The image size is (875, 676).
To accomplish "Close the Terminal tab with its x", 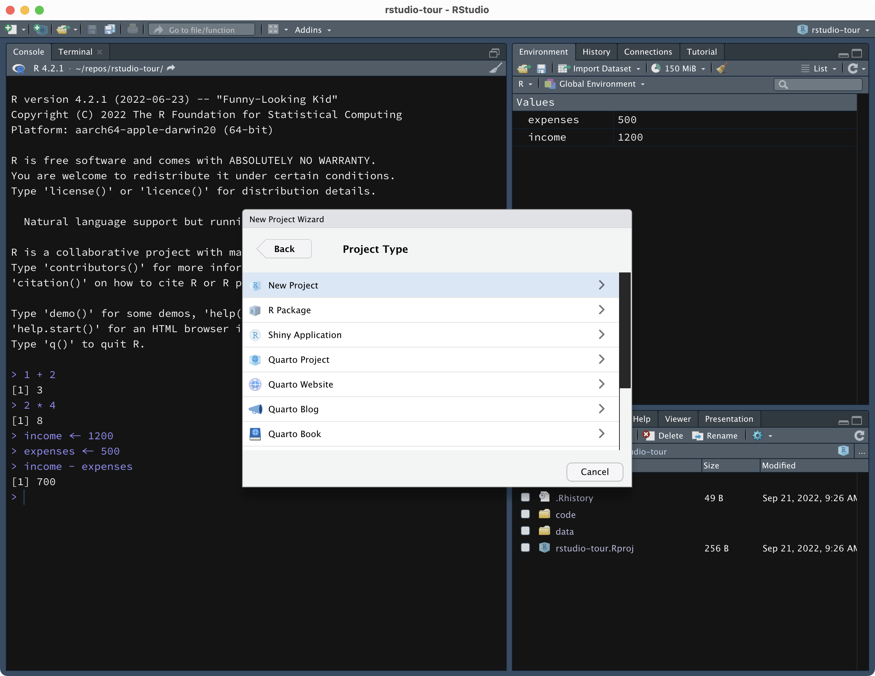I will pos(100,52).
